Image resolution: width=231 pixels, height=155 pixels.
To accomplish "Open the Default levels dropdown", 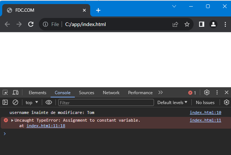I will pyautogui.click(x=172, y=103).
